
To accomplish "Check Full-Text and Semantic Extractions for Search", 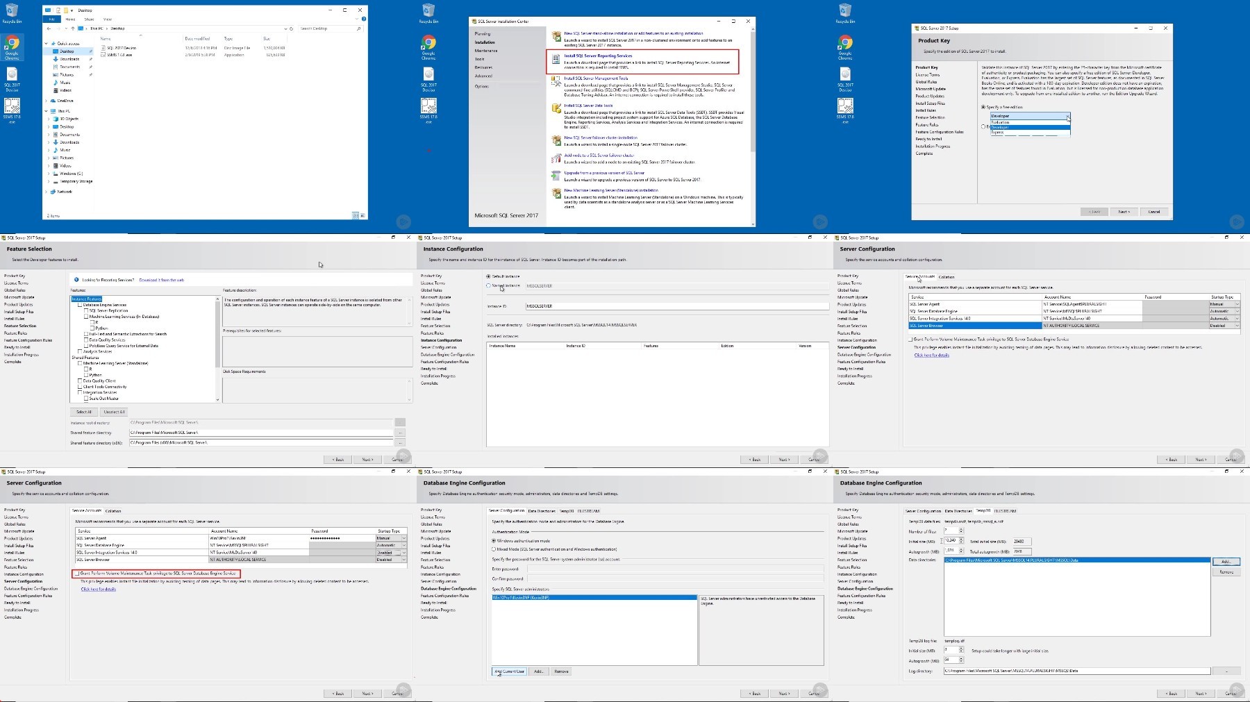I will pos(86,334).
